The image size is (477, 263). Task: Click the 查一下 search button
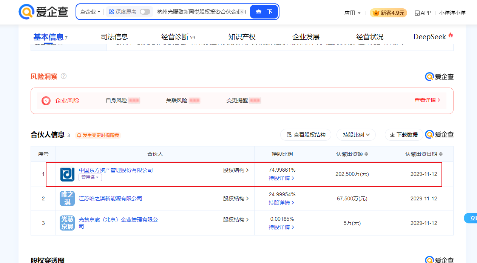click(x=264, y=12)
